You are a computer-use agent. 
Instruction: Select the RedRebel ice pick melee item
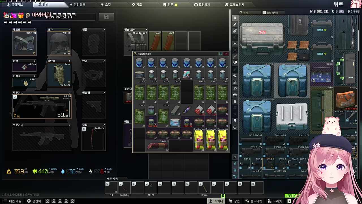pyautogui.click(x=94, y=138)
